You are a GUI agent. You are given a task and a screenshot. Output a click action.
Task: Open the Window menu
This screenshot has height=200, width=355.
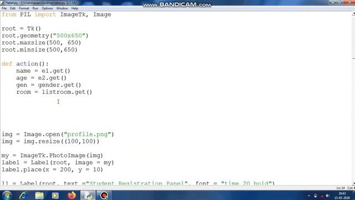coord(62,8)
